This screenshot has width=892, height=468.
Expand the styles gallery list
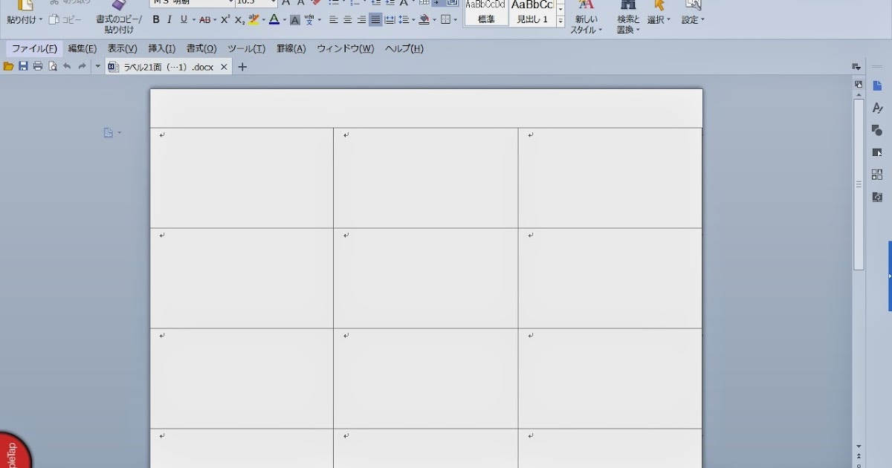click(x=560, y=22)
